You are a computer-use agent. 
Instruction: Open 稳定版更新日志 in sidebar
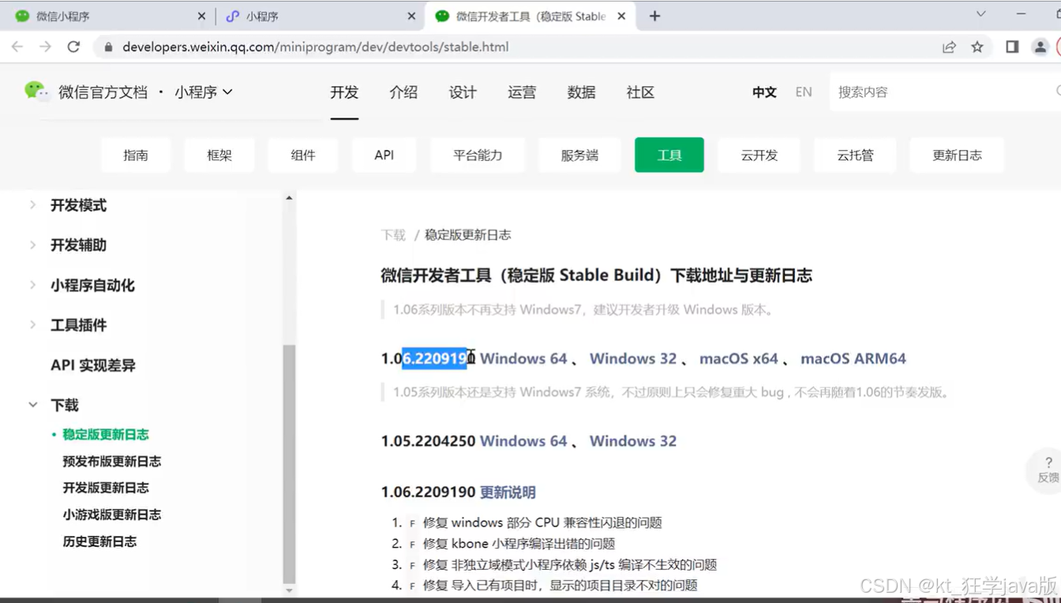[x=106, y=434]
